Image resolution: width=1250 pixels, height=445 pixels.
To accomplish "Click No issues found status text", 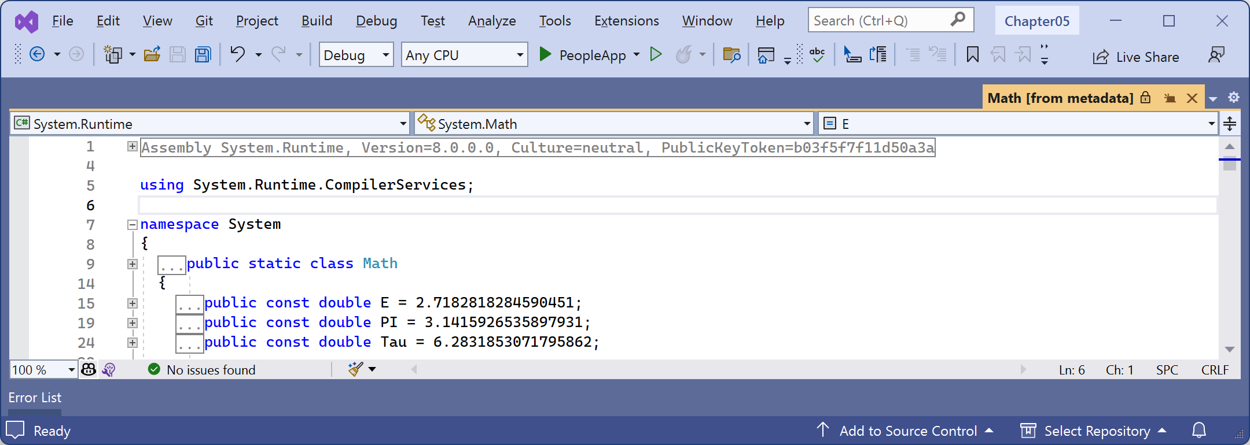I will [x=211, y=370].
